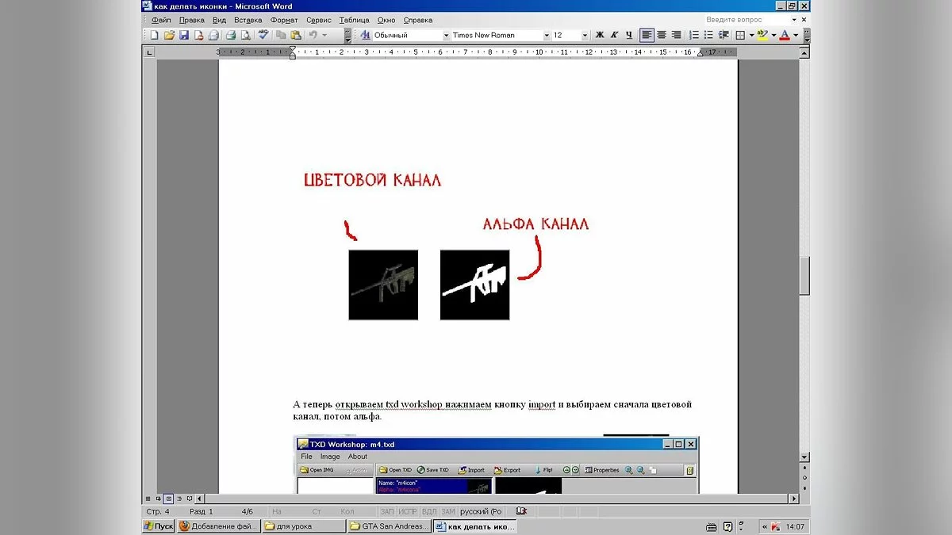Screen dimensions: 952x535
Task: Open the Таблица menu
Action: tap(354, 20)
